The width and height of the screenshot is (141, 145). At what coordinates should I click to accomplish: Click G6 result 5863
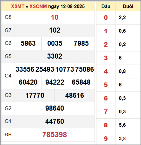[28, 43]
